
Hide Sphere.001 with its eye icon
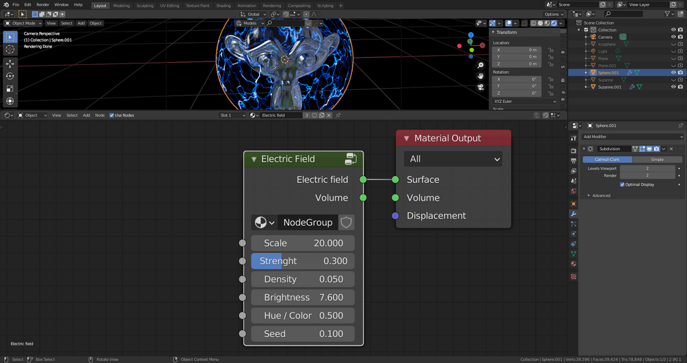point(673,72)
